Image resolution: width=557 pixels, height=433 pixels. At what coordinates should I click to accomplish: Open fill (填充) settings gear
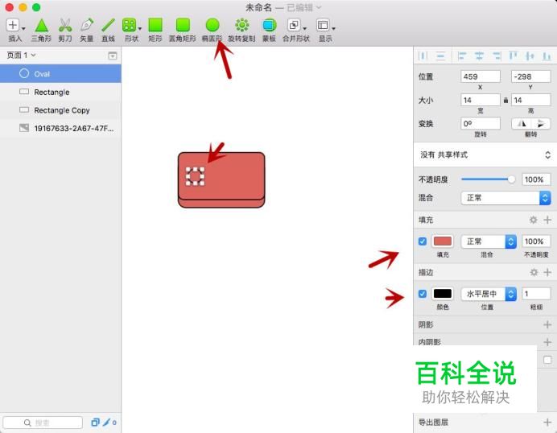pyautogui.click(x=533, y=220)
